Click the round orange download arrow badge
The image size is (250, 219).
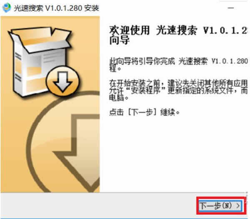62,81
